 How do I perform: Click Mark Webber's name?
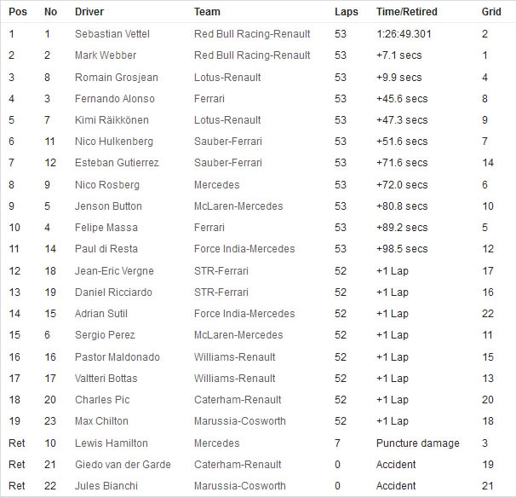coord(106,55)
